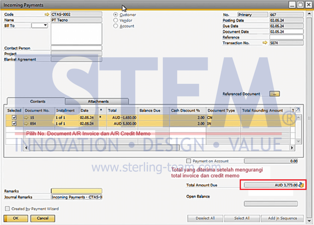
Task: Click the filter icon at the table's top-right corner
Action: click(x=293, y=110)
